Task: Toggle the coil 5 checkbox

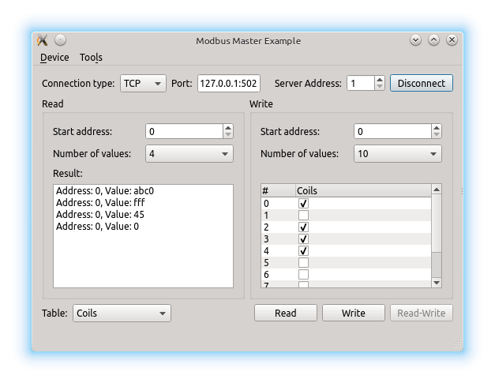Action: coord(303,262)
